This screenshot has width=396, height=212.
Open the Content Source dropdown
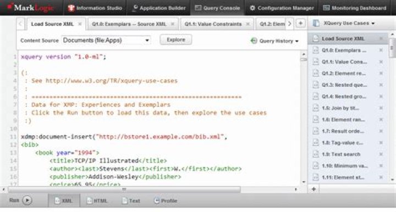tap(106, 40)
